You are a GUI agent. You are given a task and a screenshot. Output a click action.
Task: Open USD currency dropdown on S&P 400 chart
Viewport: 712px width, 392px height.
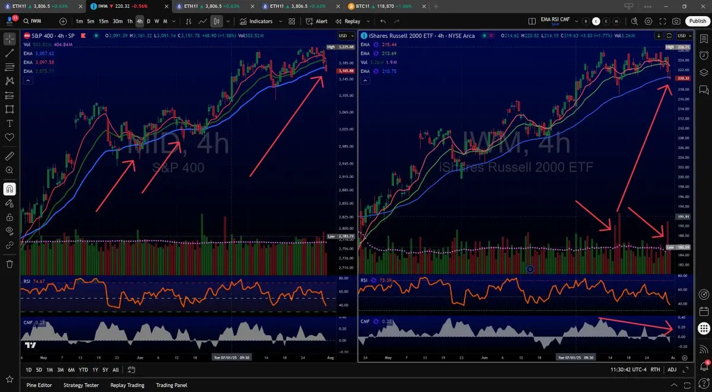point(345,36)
